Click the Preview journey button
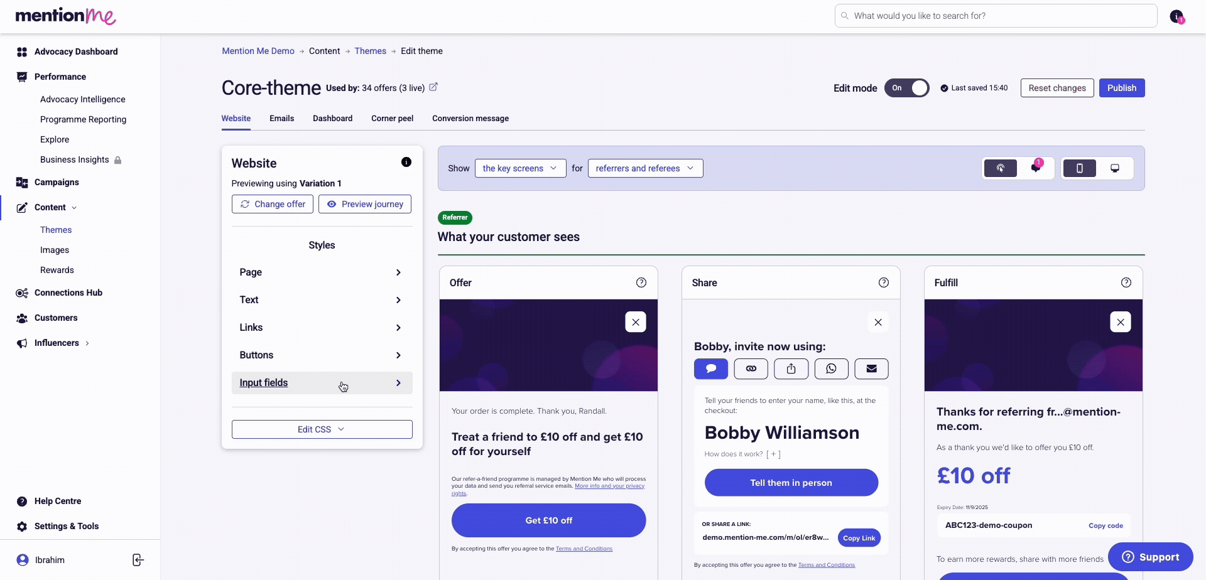This screenshot has height=580, width=1206. (365, 204)
